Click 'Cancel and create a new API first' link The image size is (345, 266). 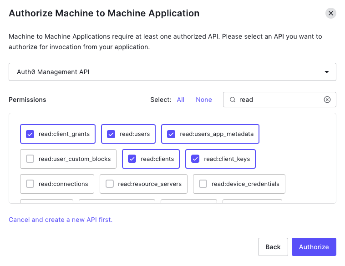[61, 220]
